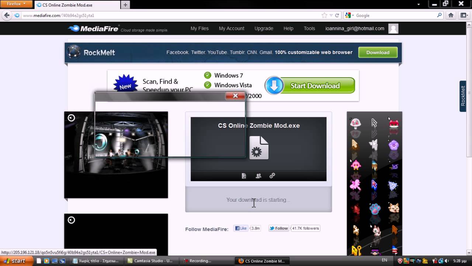
Task: Click the EN language indicator in the taskbar
Action: [385, 260]
